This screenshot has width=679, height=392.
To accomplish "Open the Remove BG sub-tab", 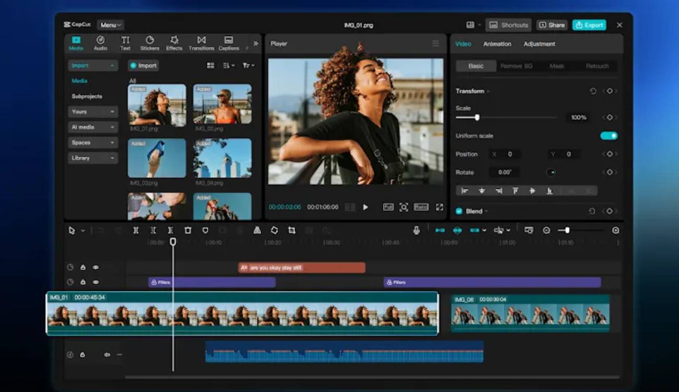I will pyautogui.click(x=516, y=66).
